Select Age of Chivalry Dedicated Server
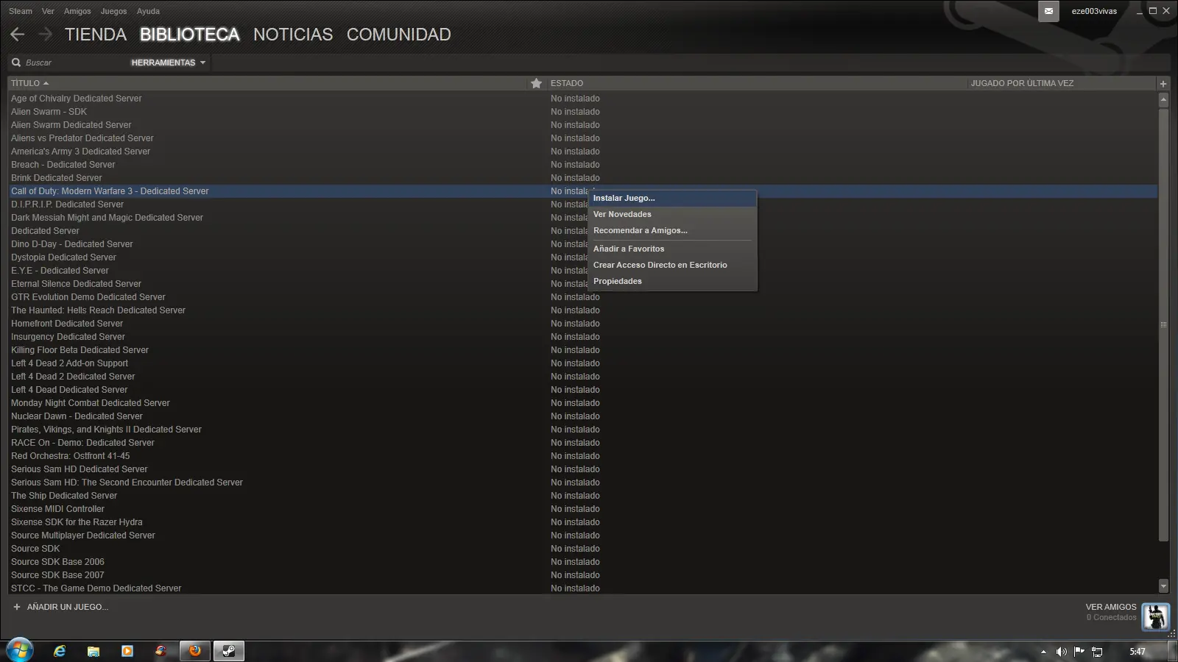 tap(77, 99)
